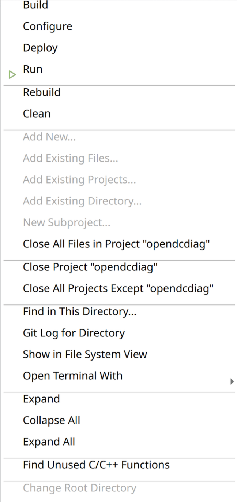Screen dimensions: 237x502
Task: Click the green Run triangle icon
Action: [12, 75]
